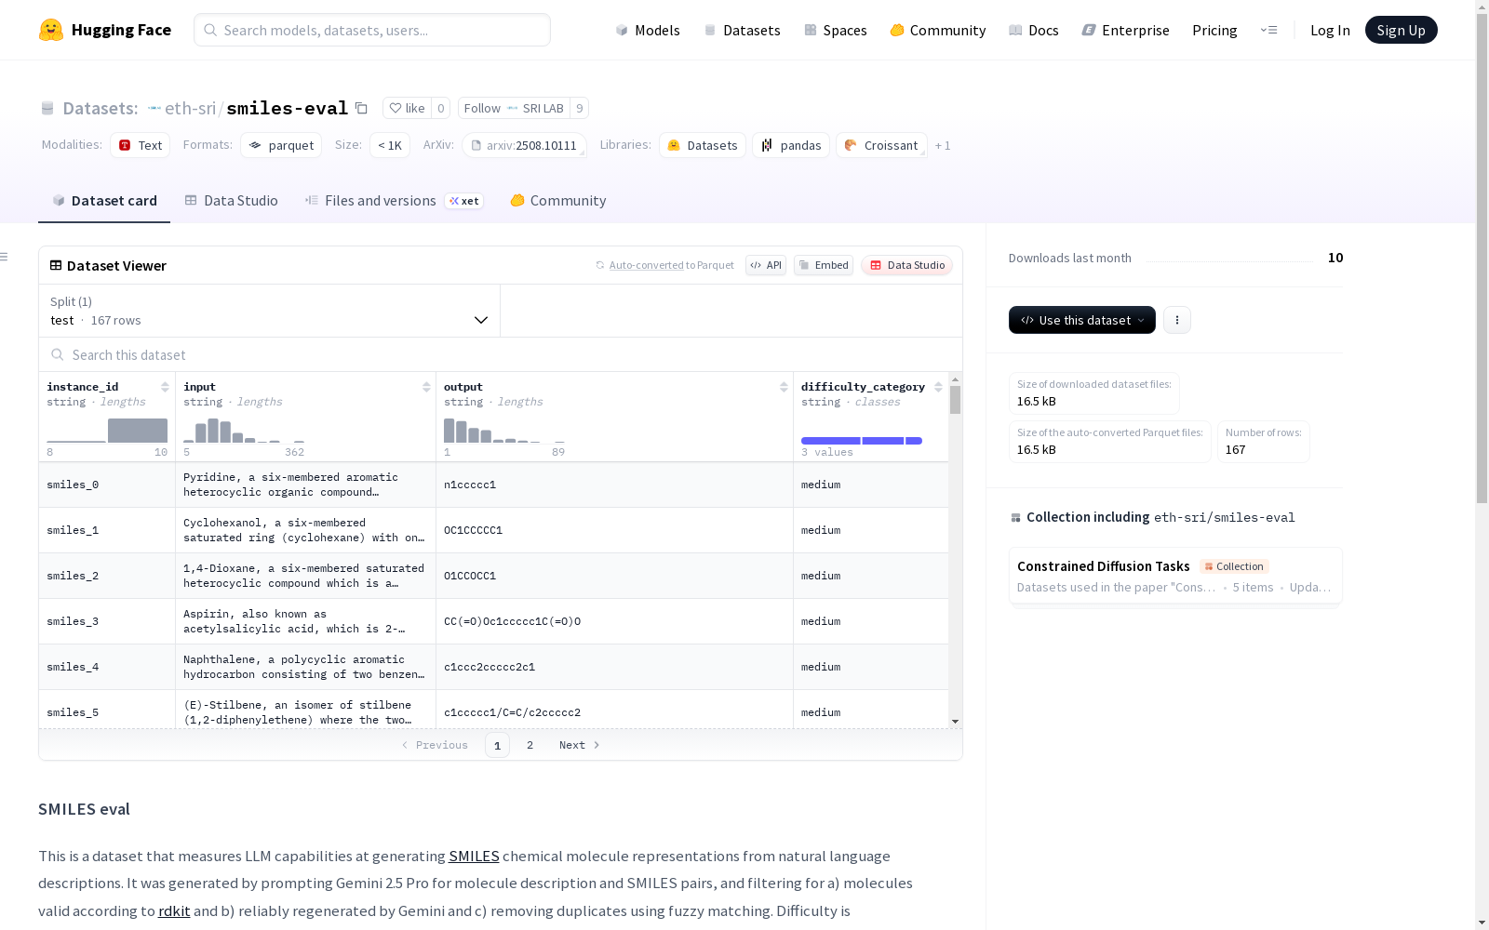The width and height of the screenshot is (1489, 930).
Task: Open the API button in Dataset Viewer
Action: [766, 265]
